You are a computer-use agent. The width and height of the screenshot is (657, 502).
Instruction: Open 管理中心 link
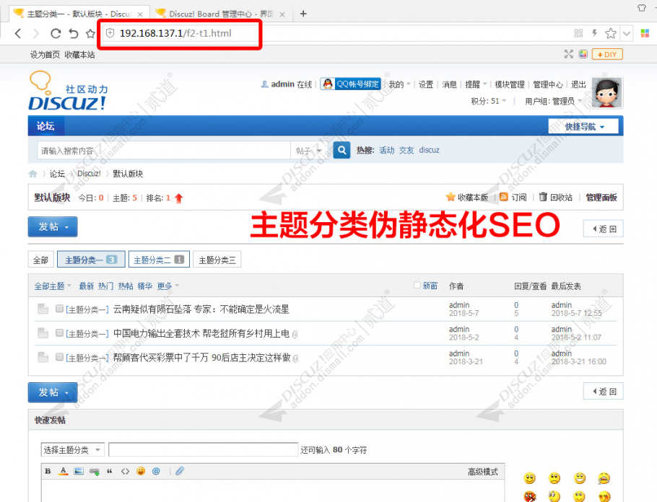[548, 84]
